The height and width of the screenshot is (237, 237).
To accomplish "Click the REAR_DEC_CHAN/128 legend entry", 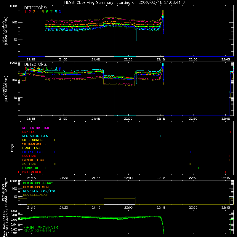I will point(39,191).
